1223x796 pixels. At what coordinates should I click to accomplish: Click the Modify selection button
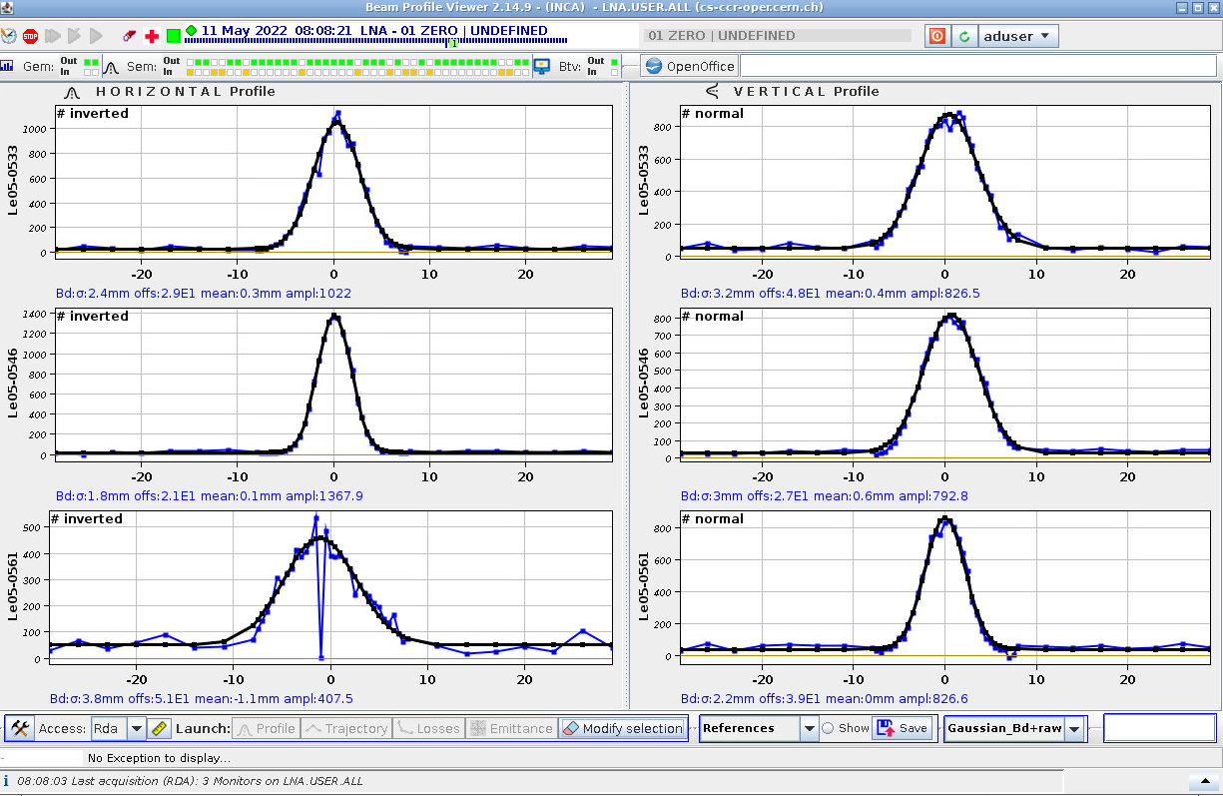coord(623,728)
